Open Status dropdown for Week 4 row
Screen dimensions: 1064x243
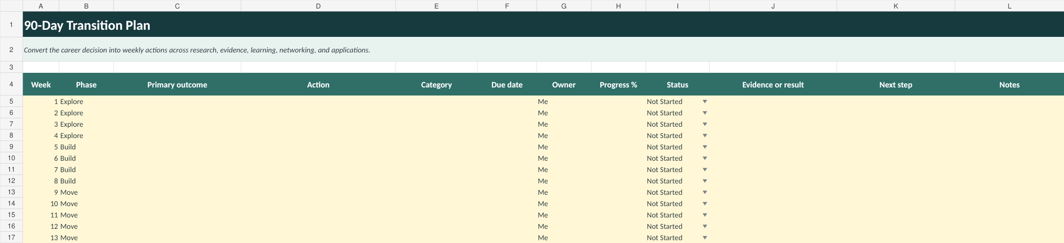point(704,136)
